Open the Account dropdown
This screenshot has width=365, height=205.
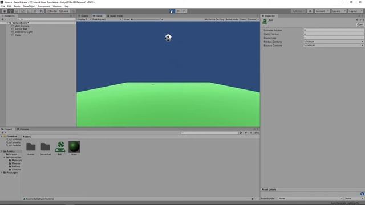(x=322, y=11)
